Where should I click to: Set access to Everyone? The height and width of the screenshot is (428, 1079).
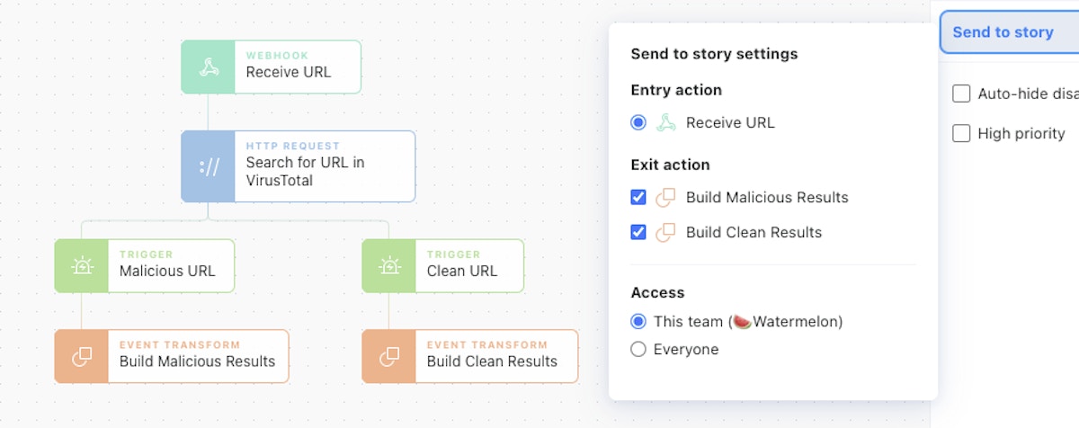638,349
